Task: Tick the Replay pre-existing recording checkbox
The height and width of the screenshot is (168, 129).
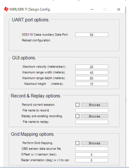Action: pos(77,116)
